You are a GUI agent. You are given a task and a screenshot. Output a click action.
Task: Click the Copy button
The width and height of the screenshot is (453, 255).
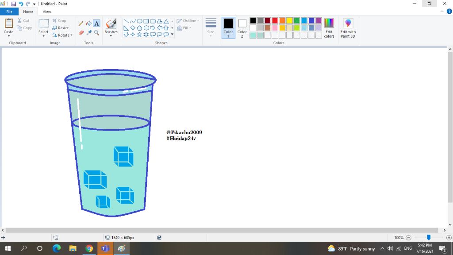24,28
